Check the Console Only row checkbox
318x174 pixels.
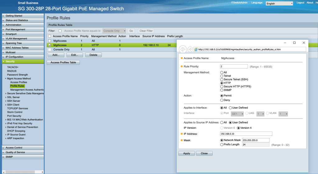(49, 50)
